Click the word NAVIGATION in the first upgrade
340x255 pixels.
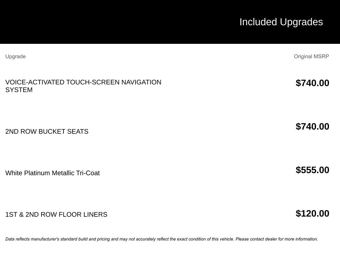141,82
